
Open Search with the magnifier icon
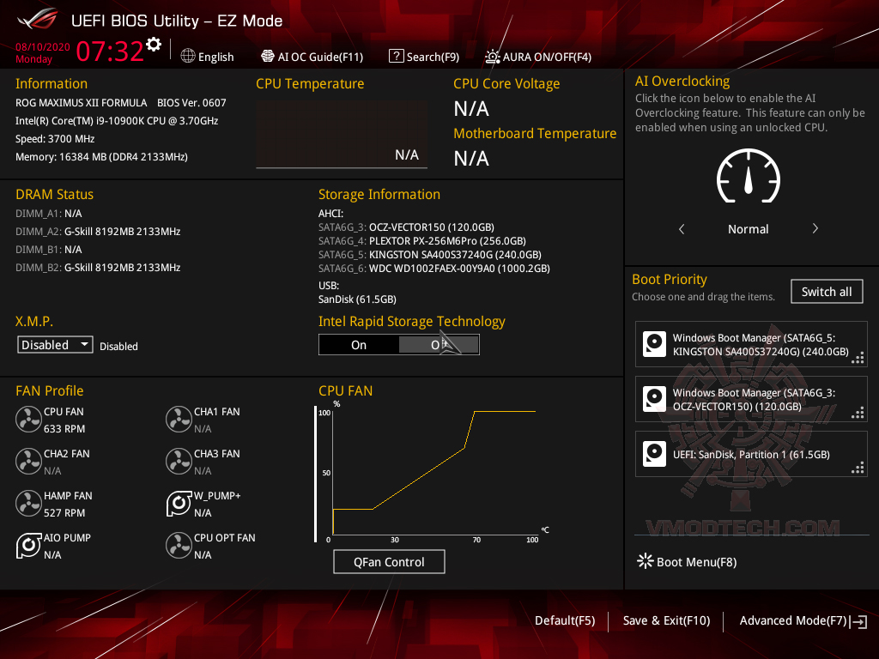tap(396, 56)
